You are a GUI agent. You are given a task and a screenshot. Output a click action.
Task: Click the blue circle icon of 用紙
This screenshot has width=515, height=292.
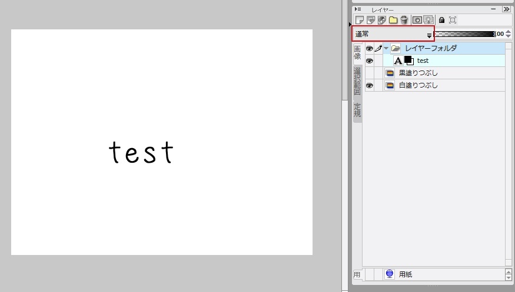[x=390, y=274]
